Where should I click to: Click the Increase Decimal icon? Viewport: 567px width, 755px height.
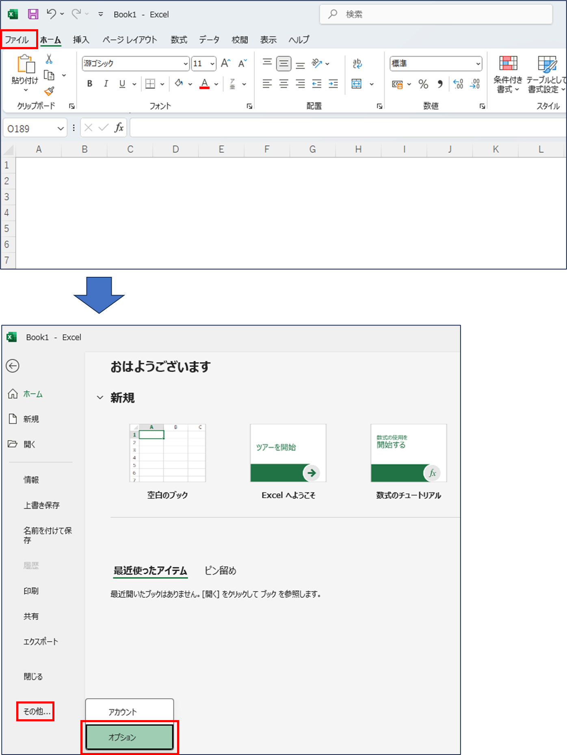(458, 84)
